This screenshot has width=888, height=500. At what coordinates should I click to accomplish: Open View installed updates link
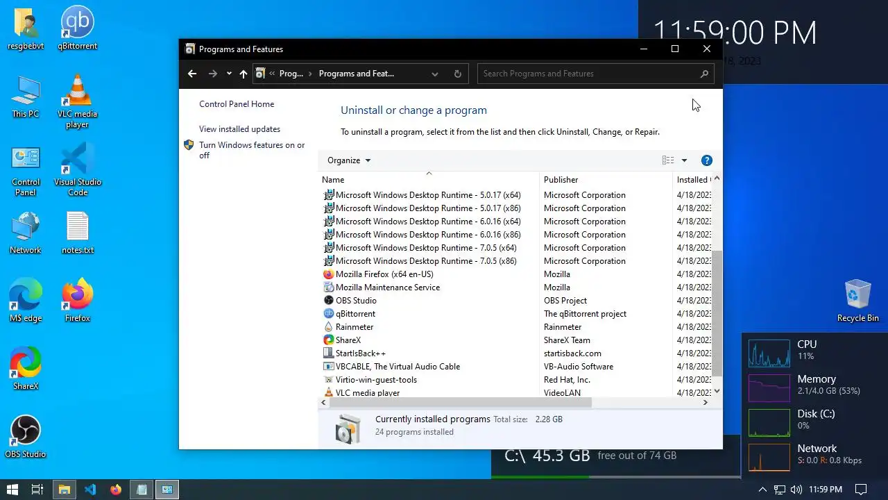239,129
